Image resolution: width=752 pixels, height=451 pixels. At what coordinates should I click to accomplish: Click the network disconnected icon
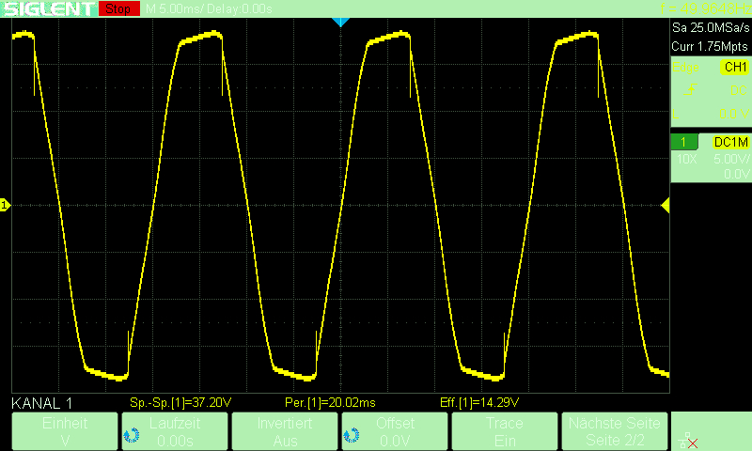click(x=688, y=441)
